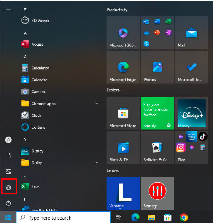Launch Microsoft Edge tile
The height and width of the screenshot is (223, 213).
click(x=123, y=67)
